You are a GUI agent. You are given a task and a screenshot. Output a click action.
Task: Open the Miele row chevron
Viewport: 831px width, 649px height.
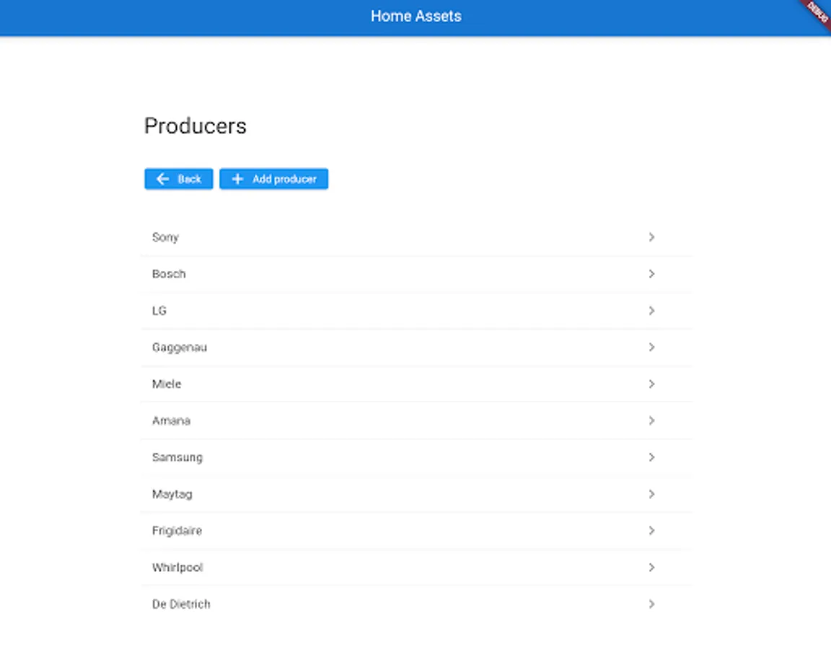point(651,384)
